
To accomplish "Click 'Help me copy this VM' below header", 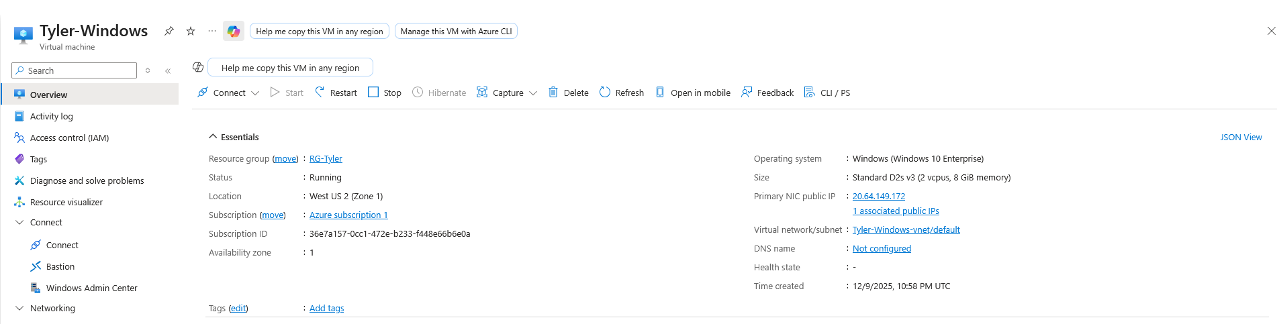I will point(290,68).
